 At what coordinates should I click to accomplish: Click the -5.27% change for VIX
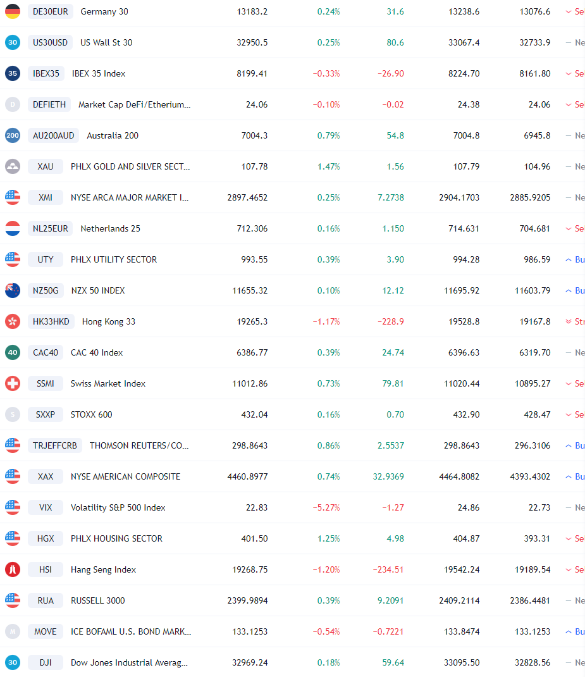[x=326, y=507]
